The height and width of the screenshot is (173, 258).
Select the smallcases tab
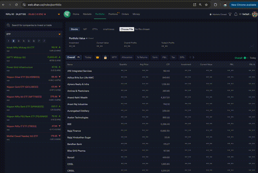click(109, 29)
